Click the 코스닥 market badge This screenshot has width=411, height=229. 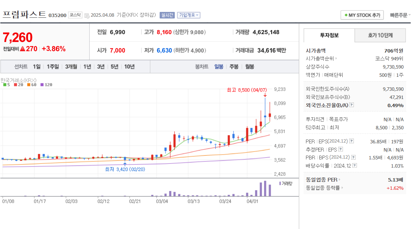(75, 15)
